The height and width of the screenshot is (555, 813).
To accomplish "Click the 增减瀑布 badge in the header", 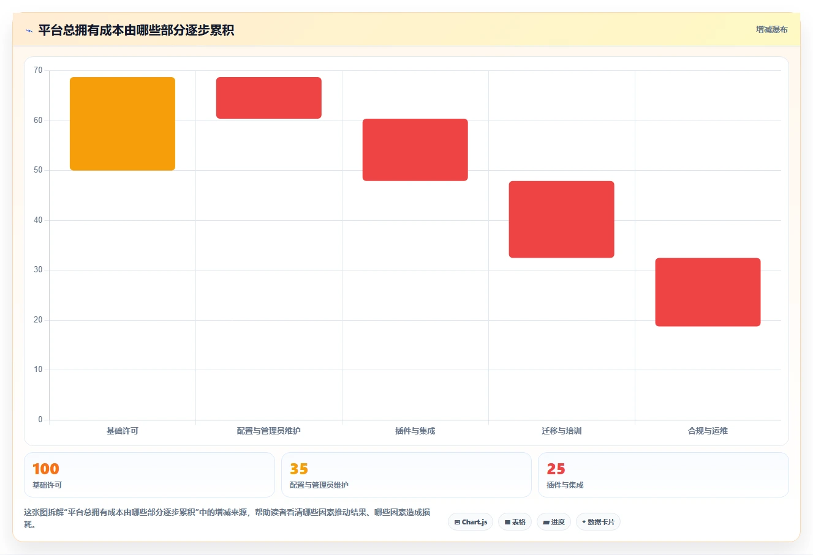I will point(771,29).
